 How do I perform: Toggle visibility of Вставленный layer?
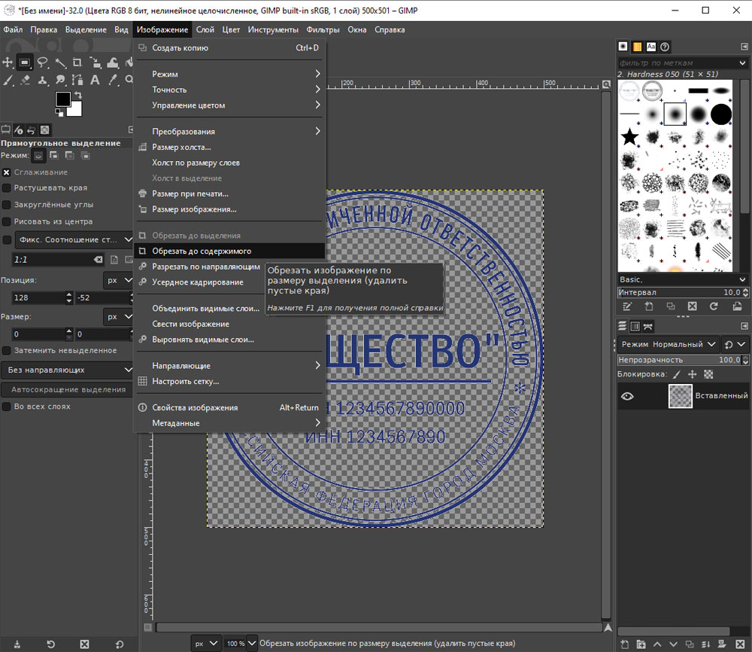pyautogui.click(x=627, y=396)
